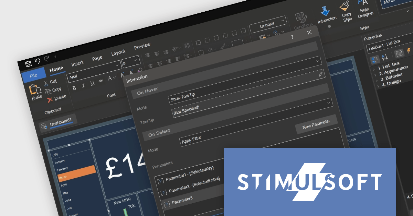The image size is (413, 216).
Task: Switch to the Home ribbon tab
Action: pos(56,70)
